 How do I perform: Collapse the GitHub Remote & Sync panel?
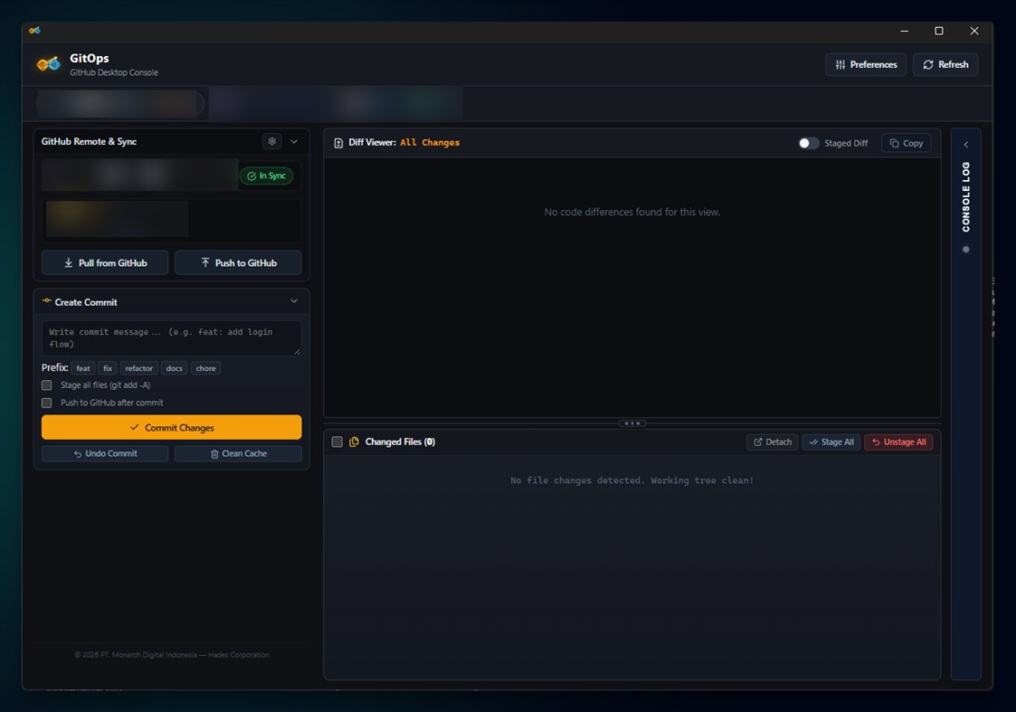pos(294,141)
